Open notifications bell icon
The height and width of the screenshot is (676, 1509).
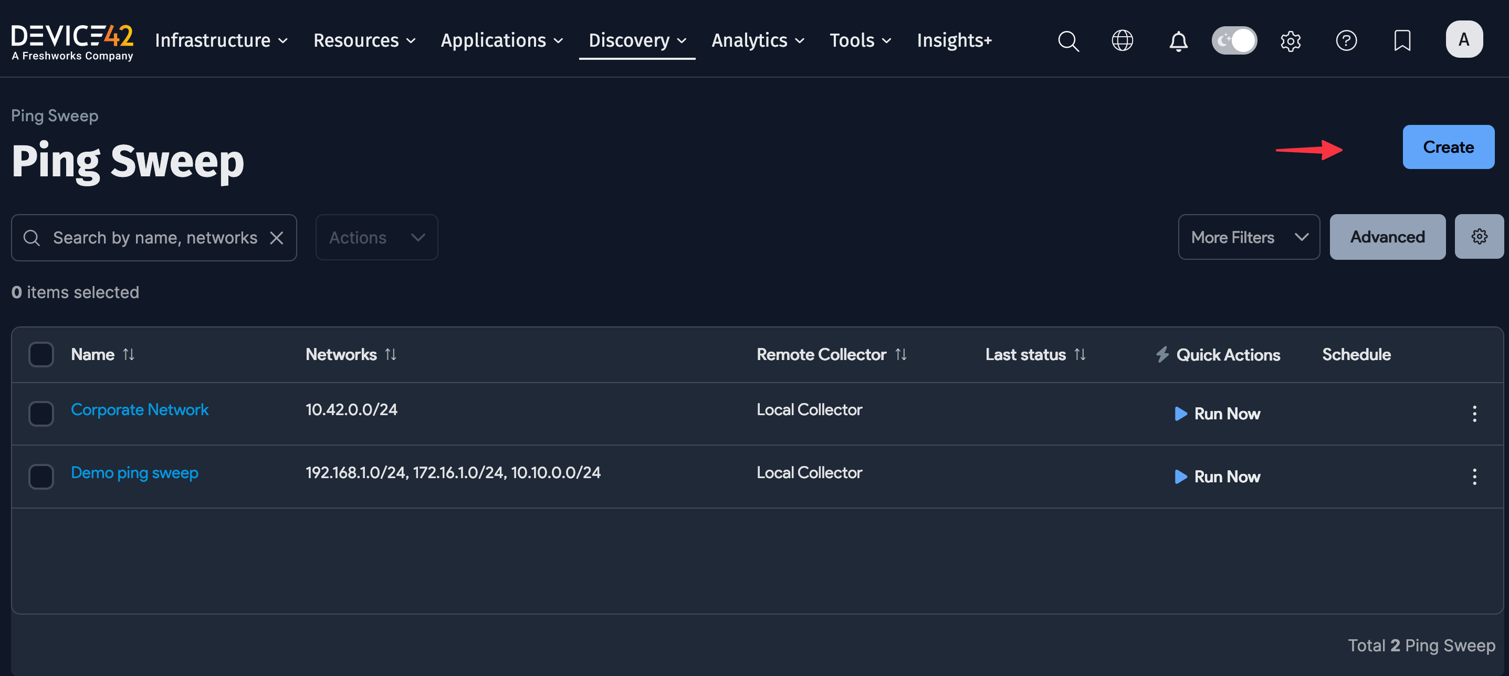(1178, 40)
